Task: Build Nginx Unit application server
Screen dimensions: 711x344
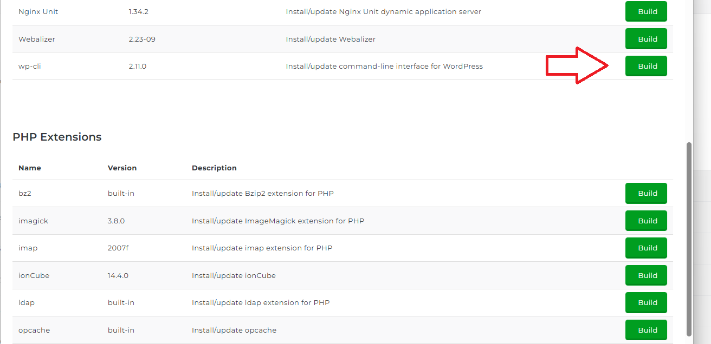Action: (646, 11)
